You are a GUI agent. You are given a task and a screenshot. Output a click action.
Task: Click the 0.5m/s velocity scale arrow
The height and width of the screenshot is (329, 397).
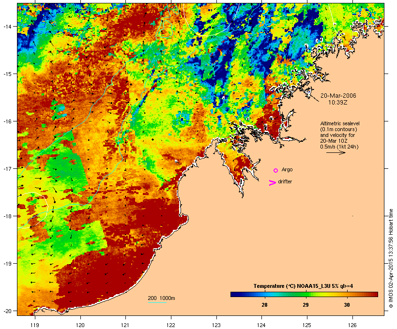(336, 152)
